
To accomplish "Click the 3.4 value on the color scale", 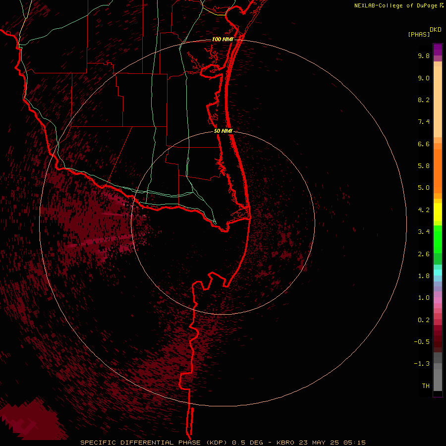I will pyautogui.click(x=424, y=232).
